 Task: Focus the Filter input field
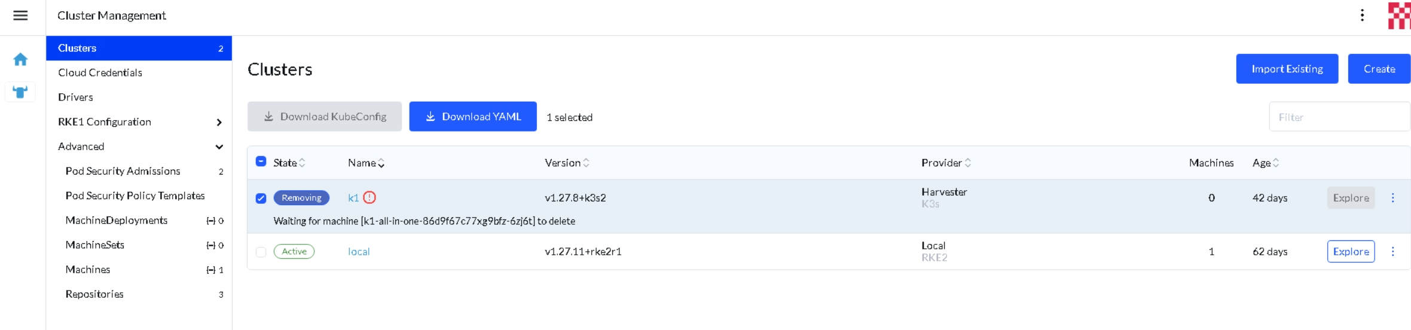point(1339,117)
